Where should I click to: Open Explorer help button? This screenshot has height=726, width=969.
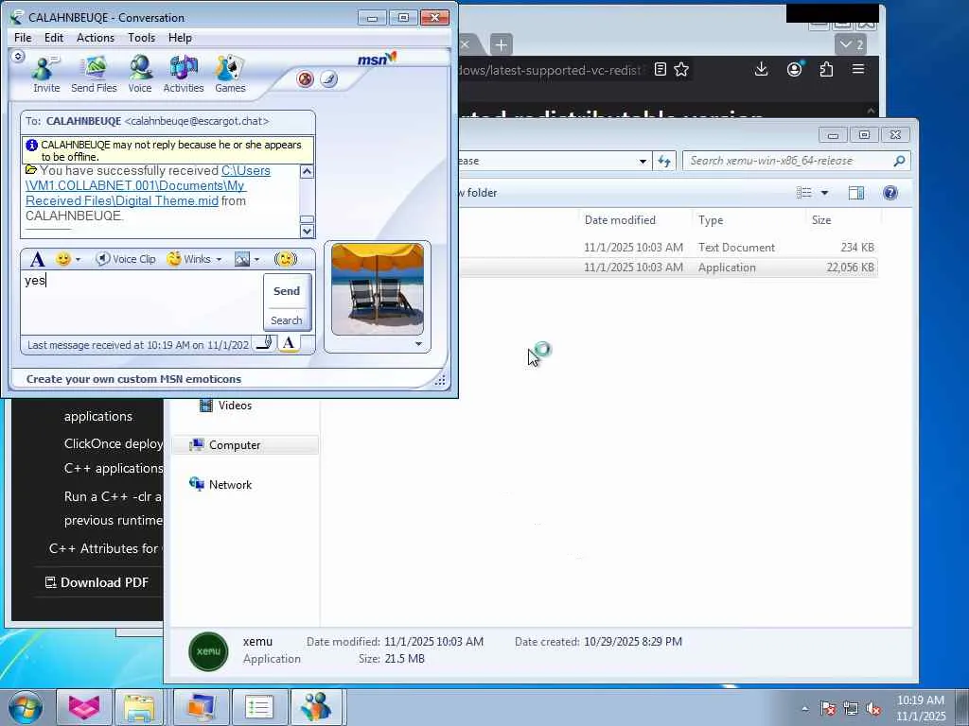890,193
